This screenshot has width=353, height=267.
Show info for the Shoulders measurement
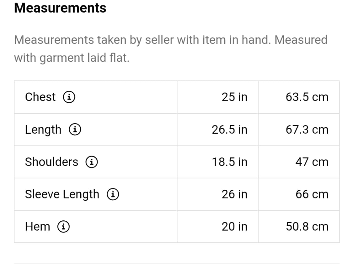tap(92, 162)
